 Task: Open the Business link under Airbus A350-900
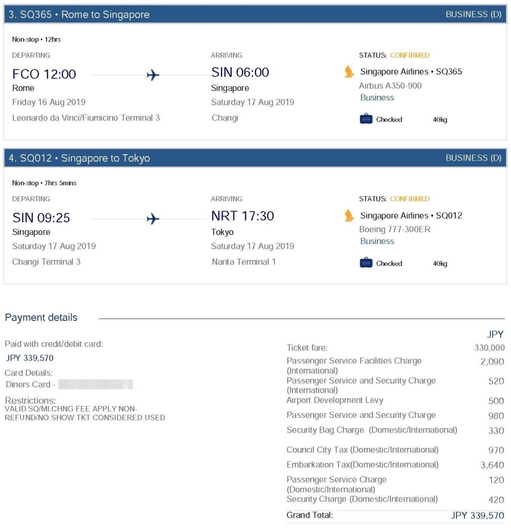[377, 97]
